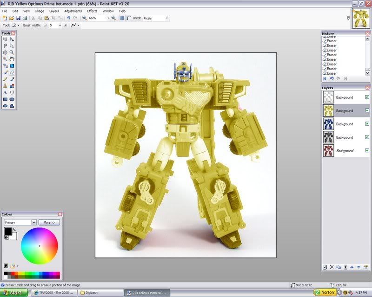The height and width of the screenshot is (297, 372).
Task: Select the Clone Stamp tool
Action: [5, 86]
